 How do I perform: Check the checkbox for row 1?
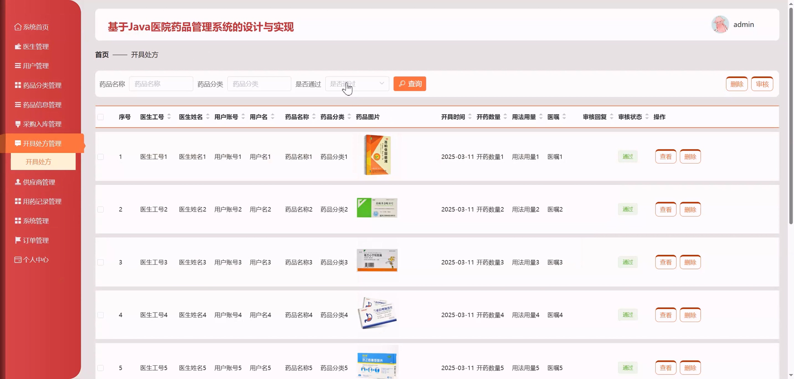(100, 157)
